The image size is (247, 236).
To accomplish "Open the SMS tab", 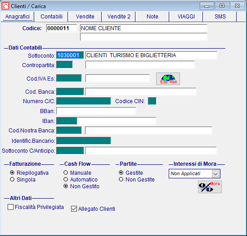I will pos(220,17).
